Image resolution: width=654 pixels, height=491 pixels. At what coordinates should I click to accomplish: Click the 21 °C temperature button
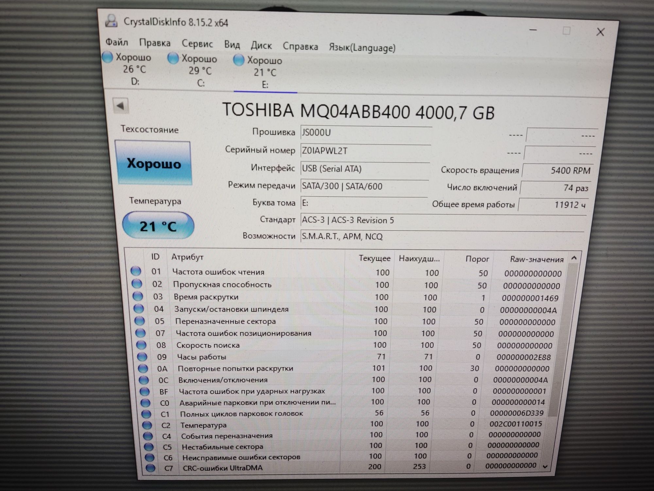click(158, 226)
